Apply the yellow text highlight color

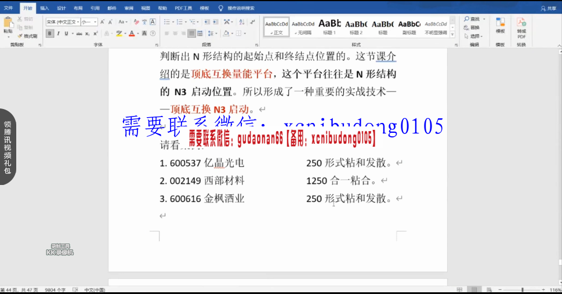(119, 34)
